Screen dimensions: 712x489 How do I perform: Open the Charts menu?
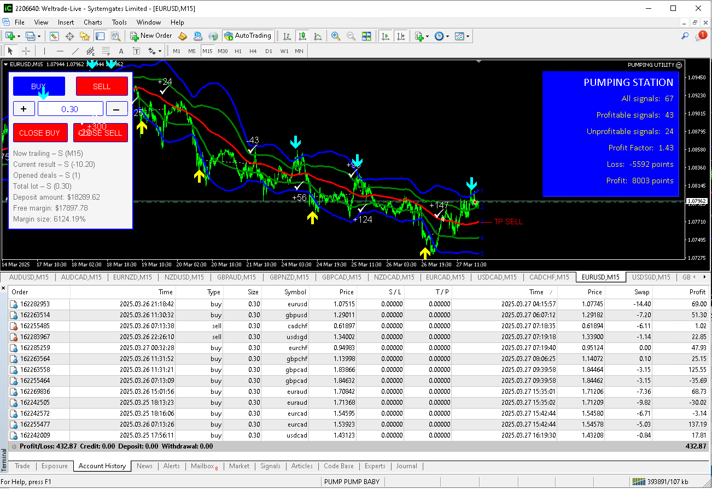[92, 22]
